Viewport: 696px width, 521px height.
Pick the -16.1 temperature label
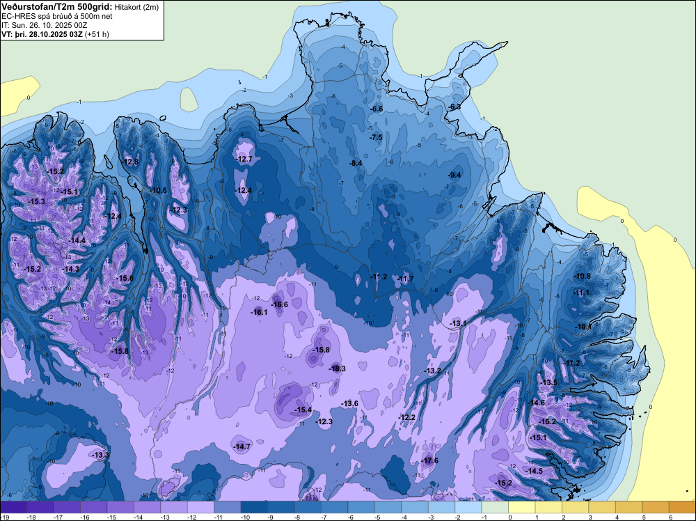[259, 312]
